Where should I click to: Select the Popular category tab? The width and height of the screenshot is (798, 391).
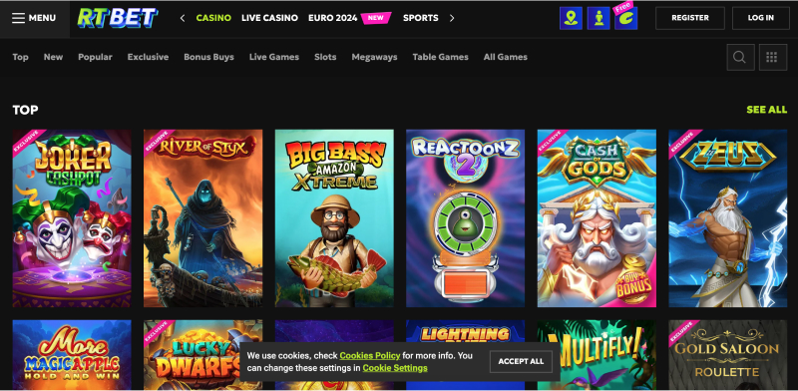[x=95, y=57]
